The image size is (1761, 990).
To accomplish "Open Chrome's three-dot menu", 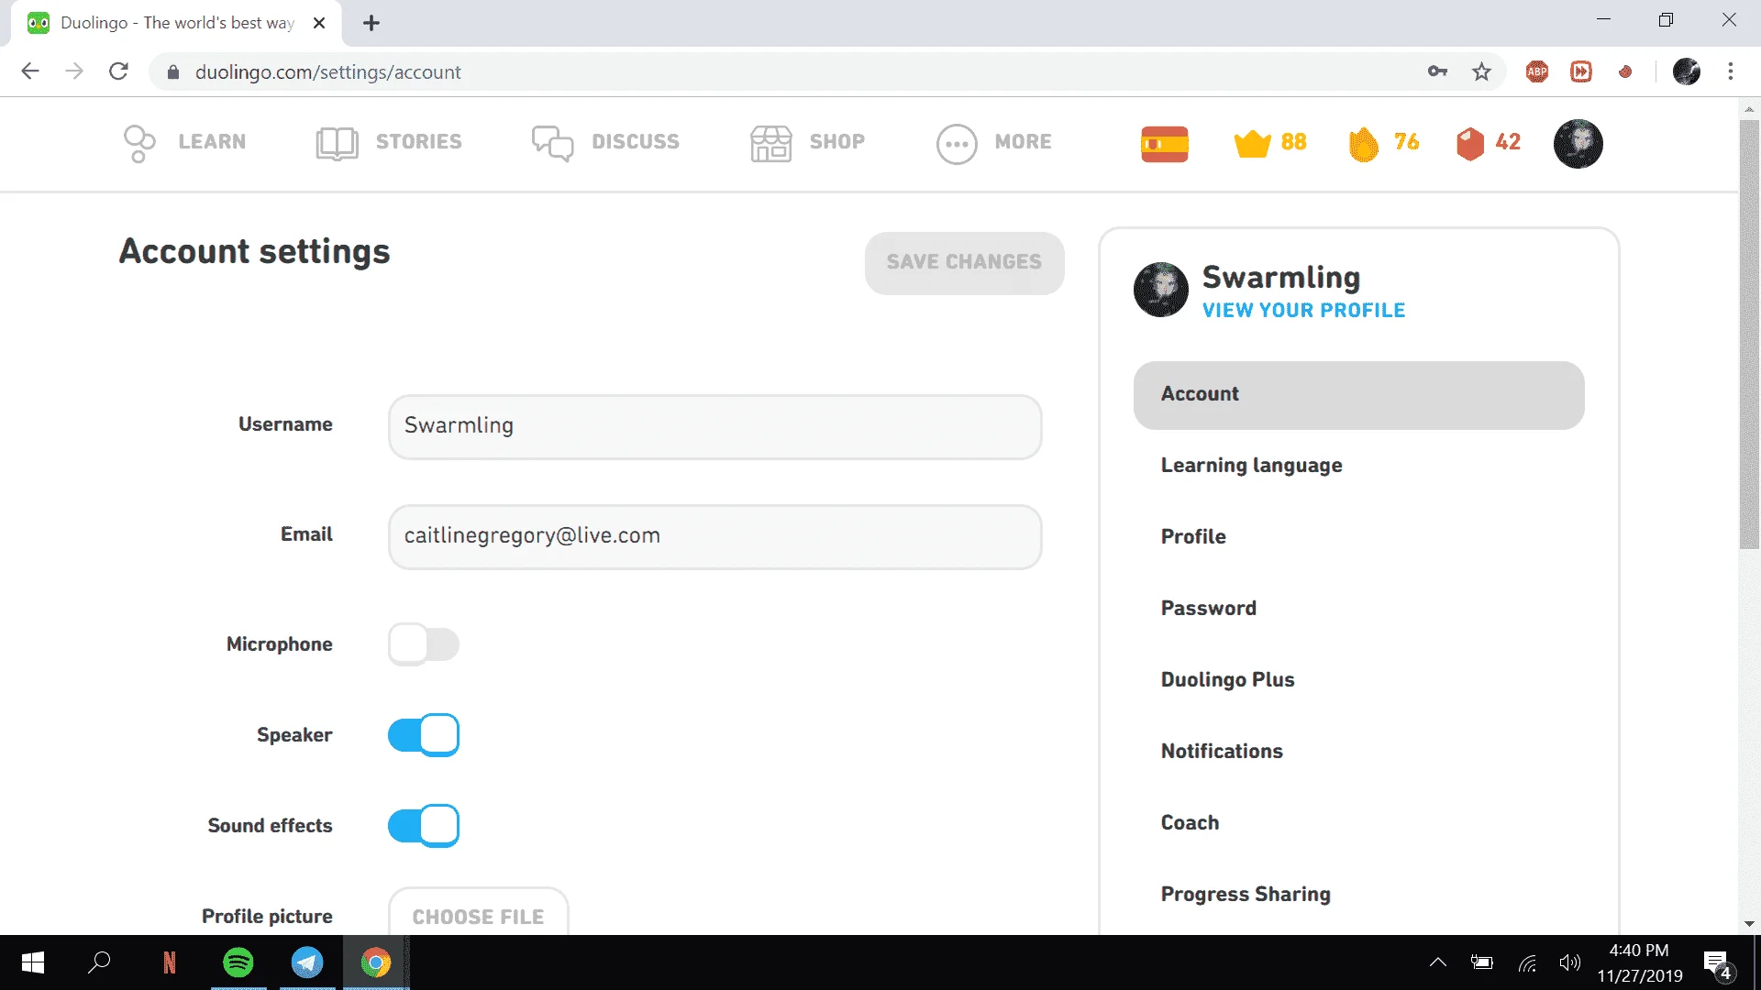I will [x=1731, y=71].
